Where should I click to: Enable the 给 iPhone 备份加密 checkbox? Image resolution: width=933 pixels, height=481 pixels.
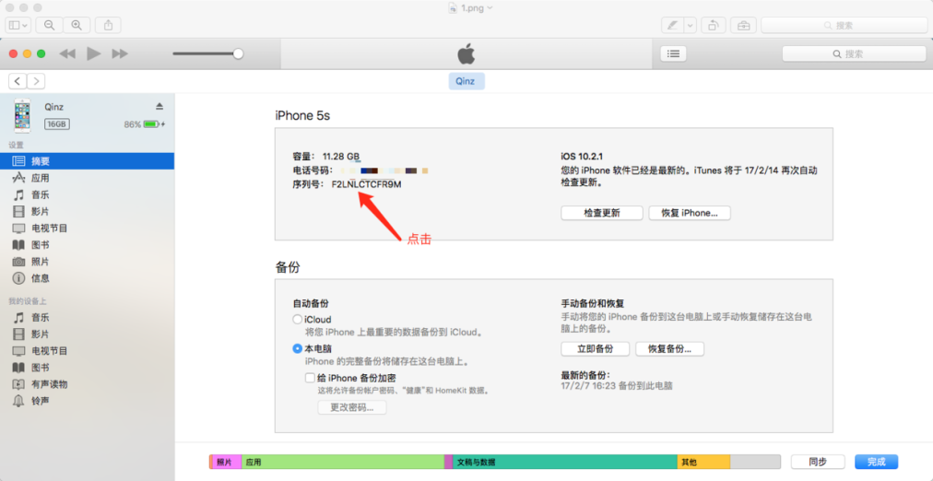(310, 378)
